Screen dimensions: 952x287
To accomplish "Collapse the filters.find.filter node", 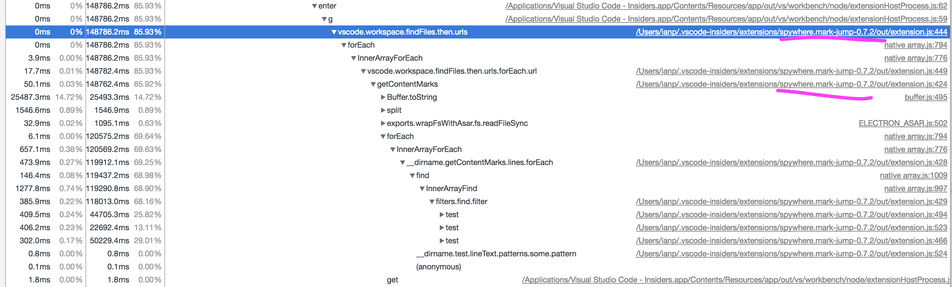I will click(x=431, y=202).
